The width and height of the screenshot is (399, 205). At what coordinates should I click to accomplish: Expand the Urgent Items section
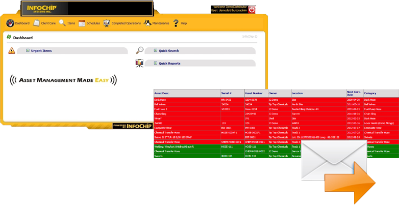[x=28, y=50]
